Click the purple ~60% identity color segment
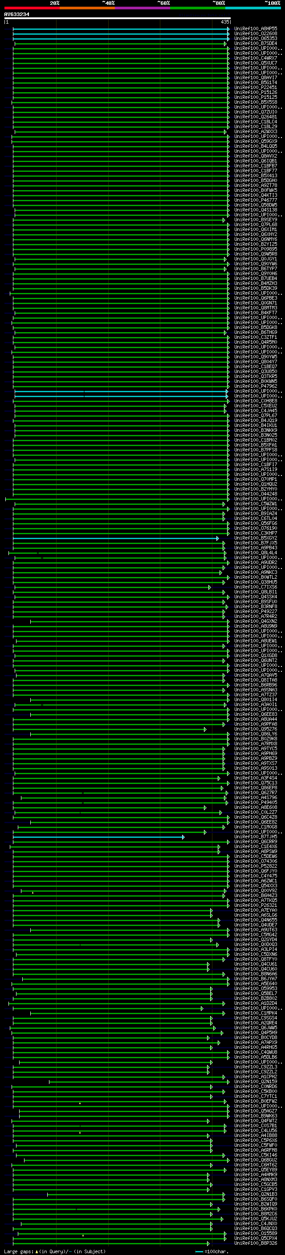The image size is (285, 1255). tap(142, 8)
